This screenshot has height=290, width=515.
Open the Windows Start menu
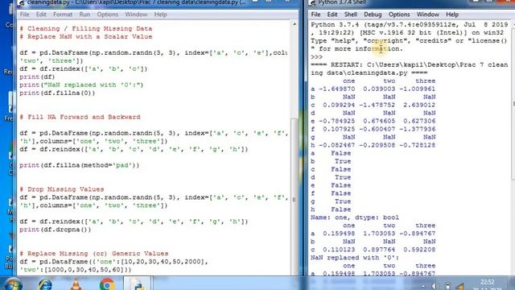[x=13, y=284]
